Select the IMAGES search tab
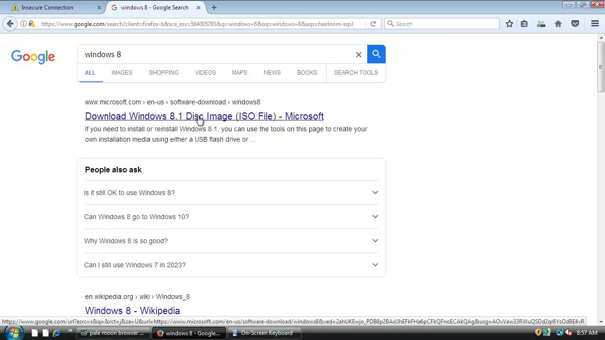 [x=122, y=73]
